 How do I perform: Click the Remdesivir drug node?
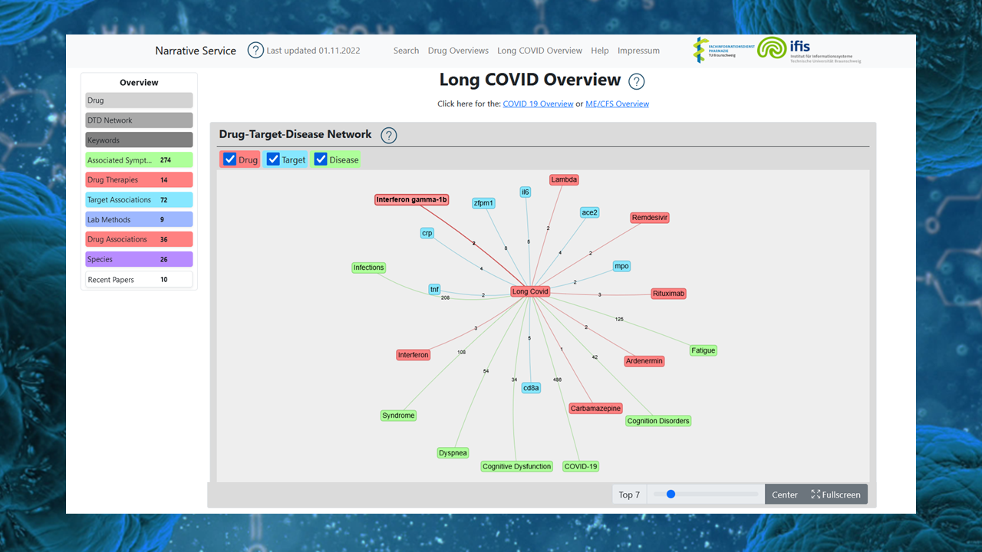(650, 218)
